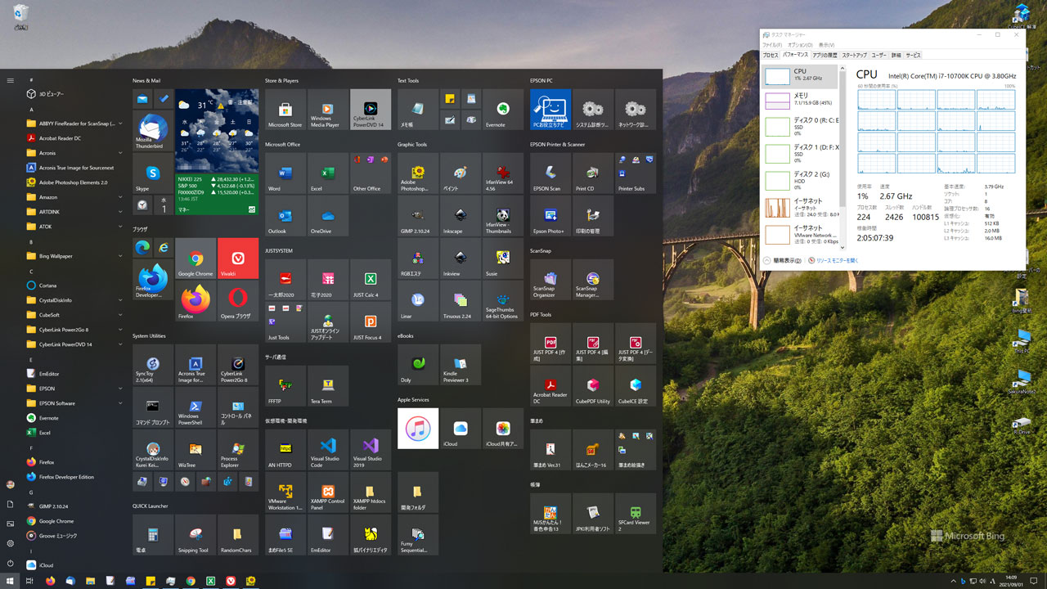
Task: Expand the ABBYY FineReader for ScanSnap folder
Action: click(74, 124)
